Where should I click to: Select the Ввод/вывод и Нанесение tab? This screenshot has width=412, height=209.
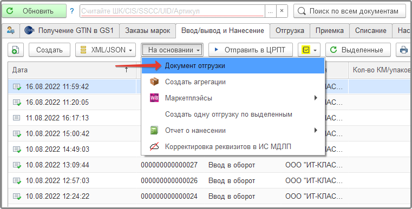pyautogui.click(x=223, y=31)
